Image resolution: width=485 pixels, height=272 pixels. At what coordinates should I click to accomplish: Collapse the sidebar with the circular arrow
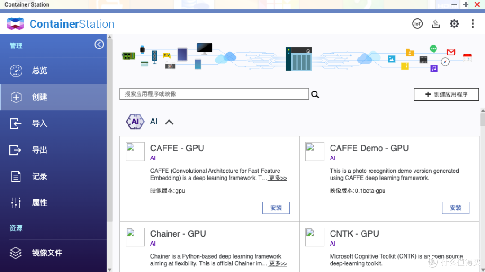[x=99, y=44]
